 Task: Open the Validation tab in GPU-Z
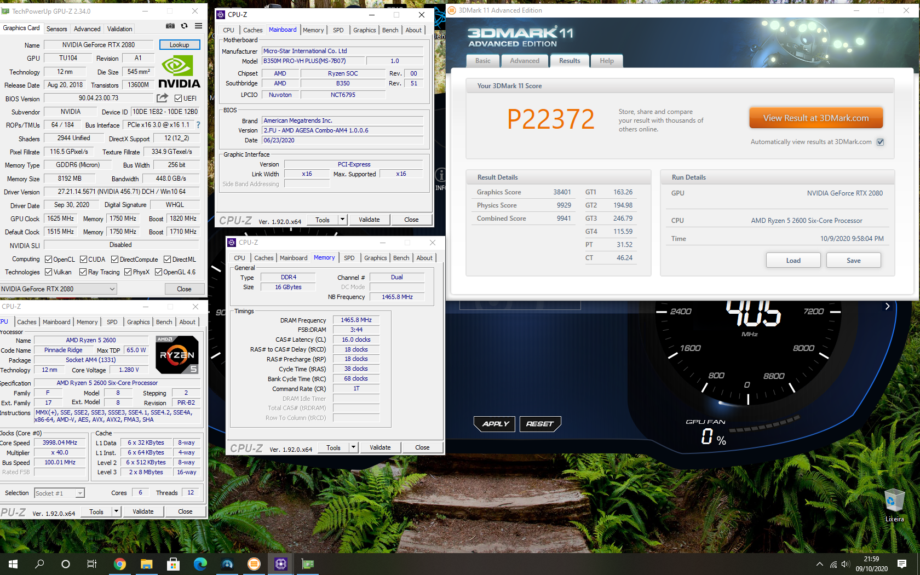click(x=119, y=29)
